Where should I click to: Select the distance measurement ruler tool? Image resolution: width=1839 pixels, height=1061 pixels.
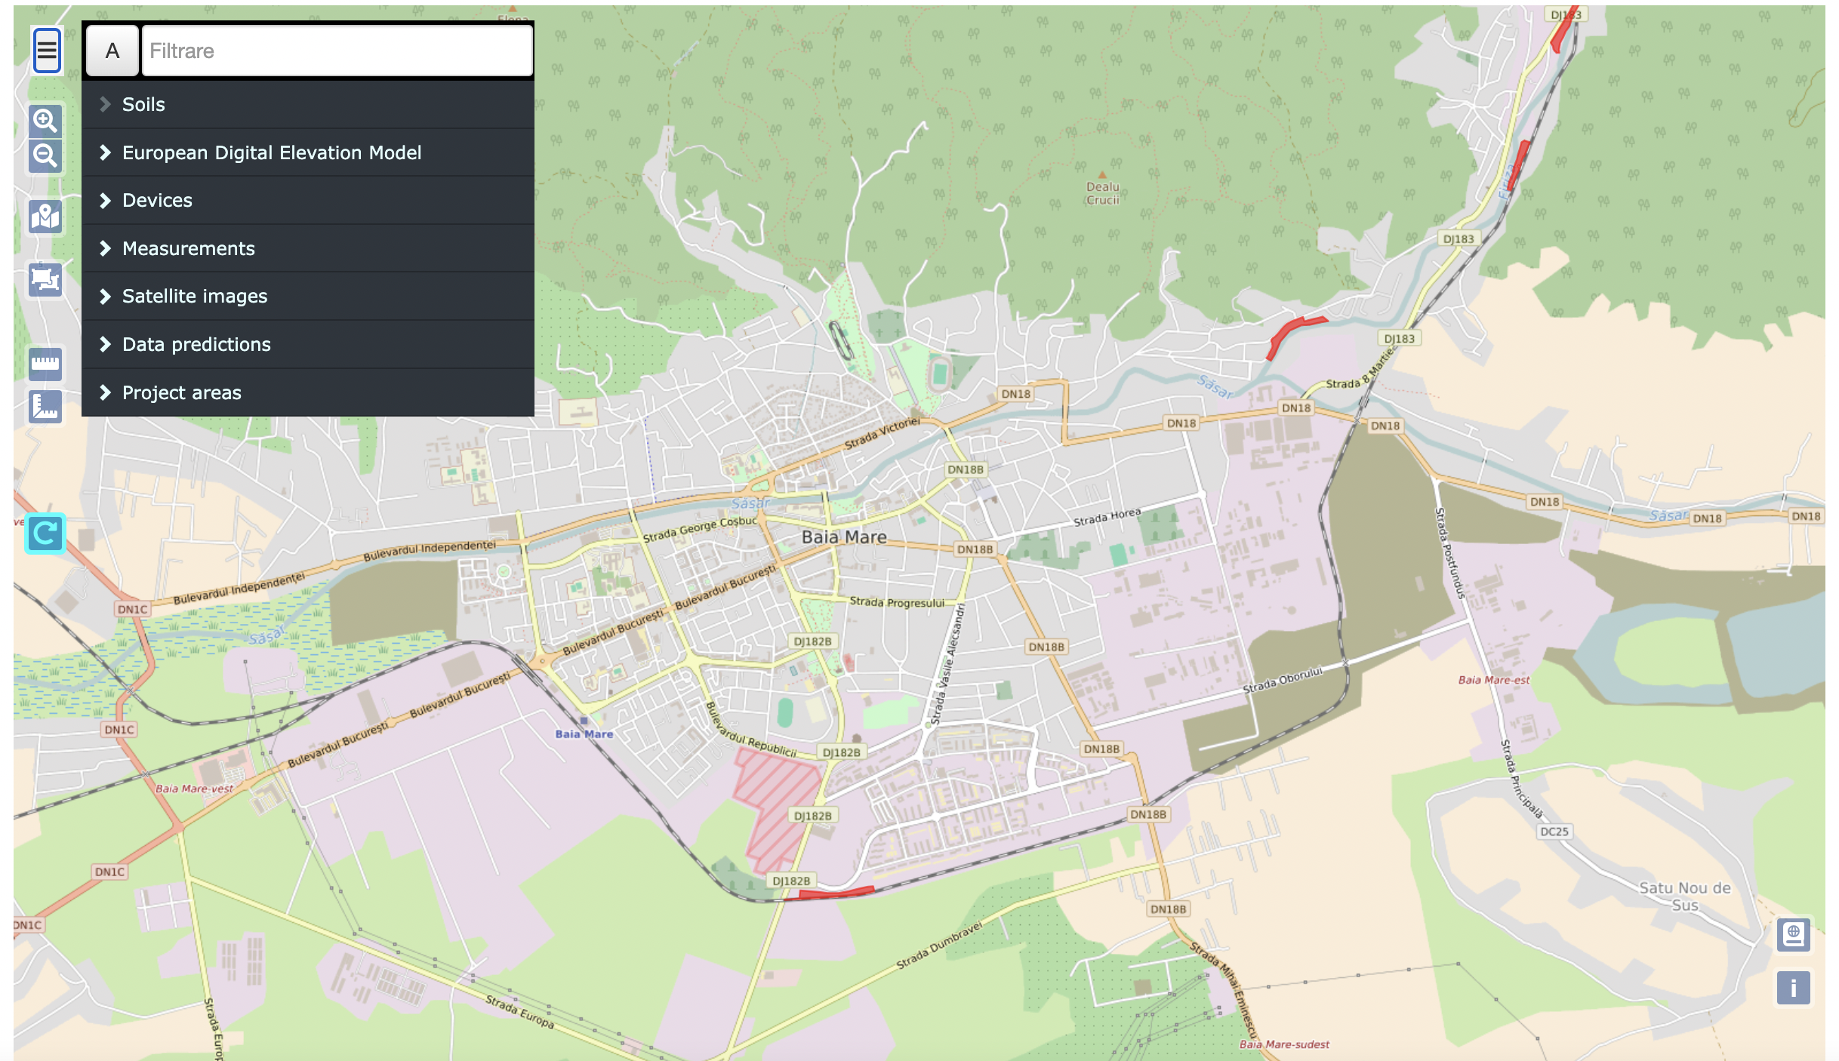click(45, 365)
